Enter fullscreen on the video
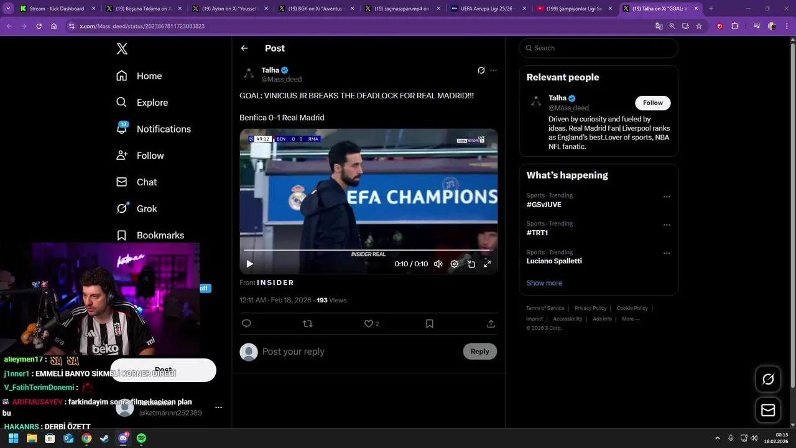This screenshot has height=448, width=796. click(487, 264)
